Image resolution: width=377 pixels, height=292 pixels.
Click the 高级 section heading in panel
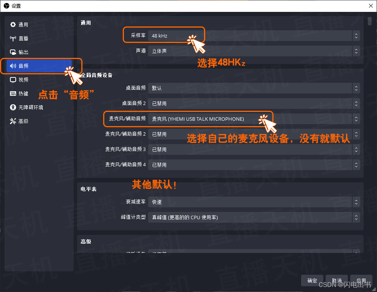pos(86,241)
